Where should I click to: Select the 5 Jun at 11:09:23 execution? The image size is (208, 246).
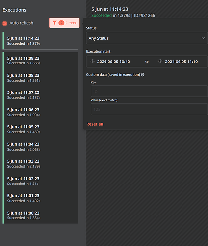[41, 61]
